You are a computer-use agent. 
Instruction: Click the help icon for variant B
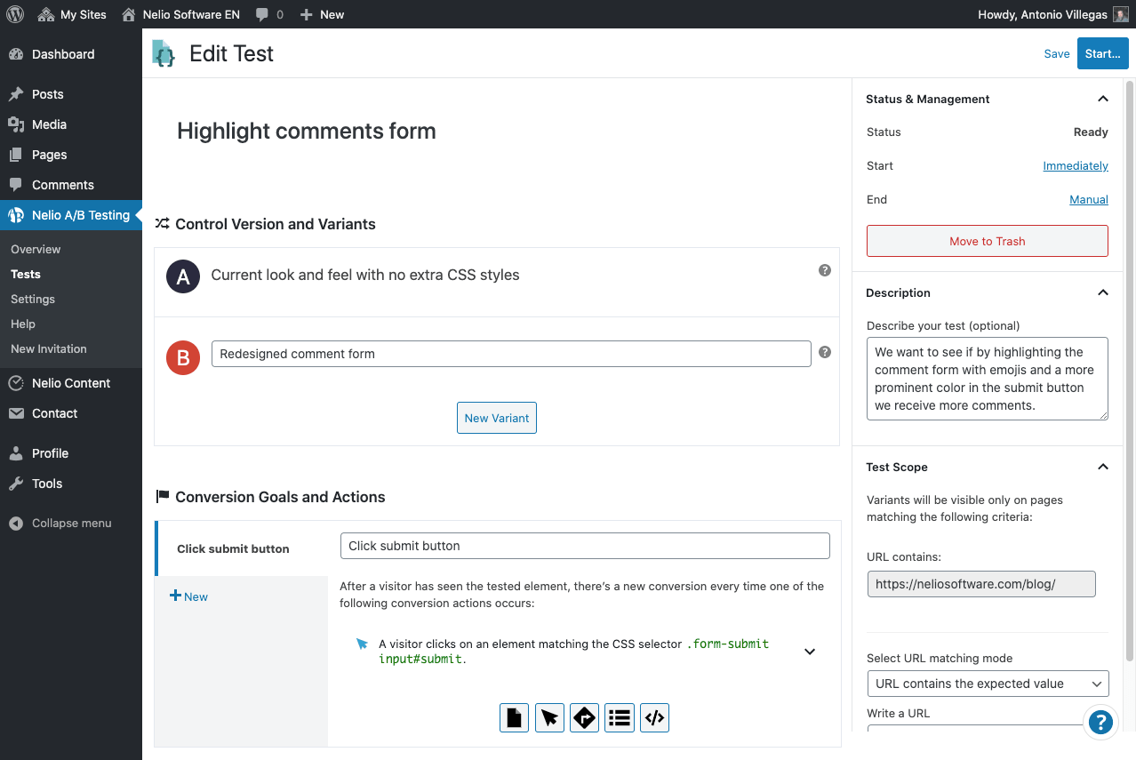(825, 352)
